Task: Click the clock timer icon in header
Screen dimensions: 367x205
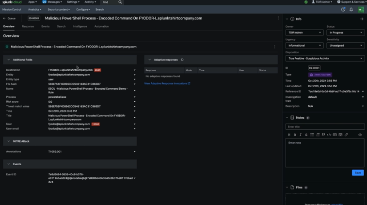Action: 343,10
